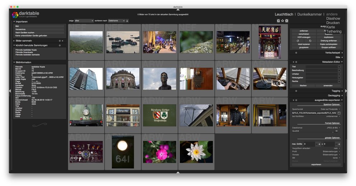The height and width of the screenshot is (186, 356).
Task: Click the Bild import button
Action: click(39, 26)
